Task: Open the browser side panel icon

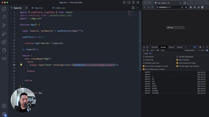Action: click(x=199, y=7)
